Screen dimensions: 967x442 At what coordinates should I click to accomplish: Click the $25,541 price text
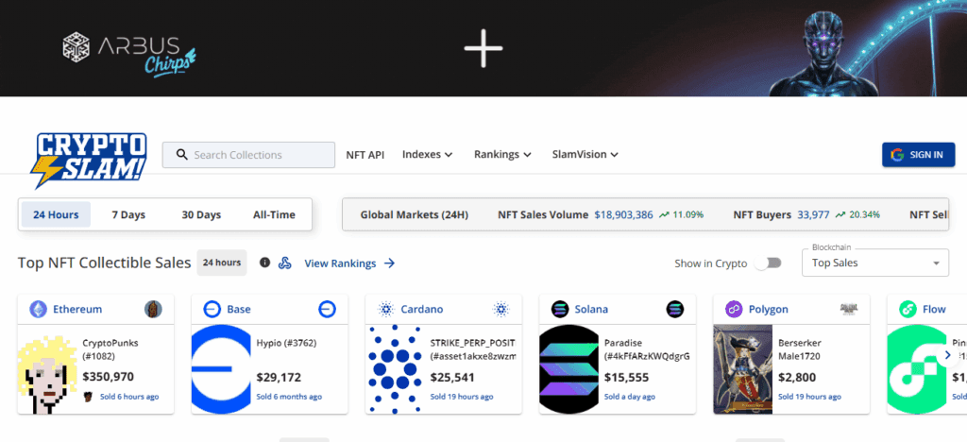click(x=452, y=377)
